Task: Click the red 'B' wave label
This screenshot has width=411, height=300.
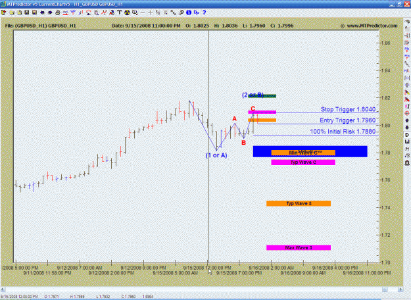Action: (x=243, y=143)
